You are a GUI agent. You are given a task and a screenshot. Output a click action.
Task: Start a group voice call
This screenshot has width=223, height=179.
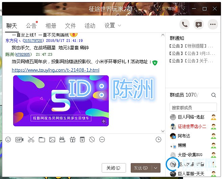tap(184, 24)
